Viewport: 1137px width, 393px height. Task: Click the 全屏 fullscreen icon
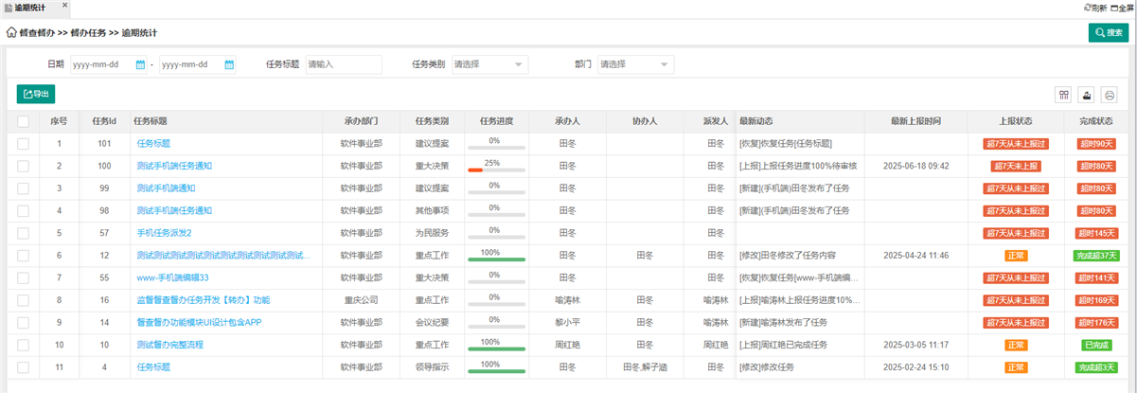click(x=1113, y=8)
